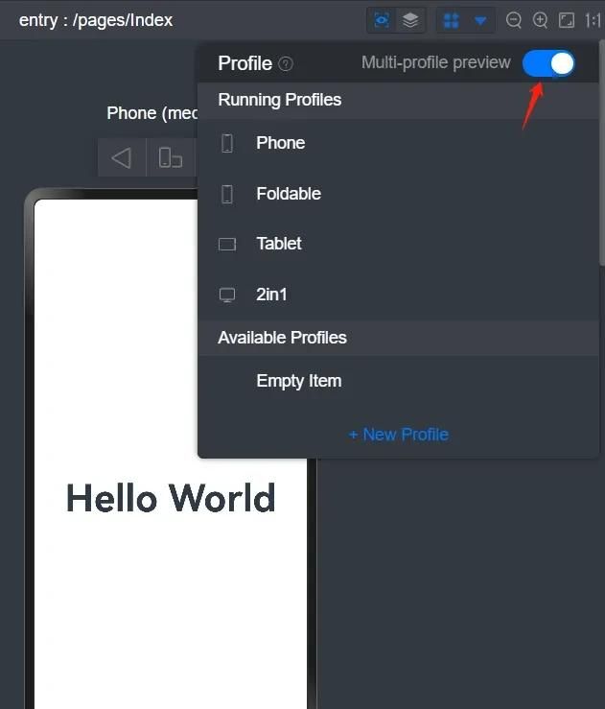Choose the Tablet profile entry
This screenshot has height=709, width=605.
tap(399, 244)
